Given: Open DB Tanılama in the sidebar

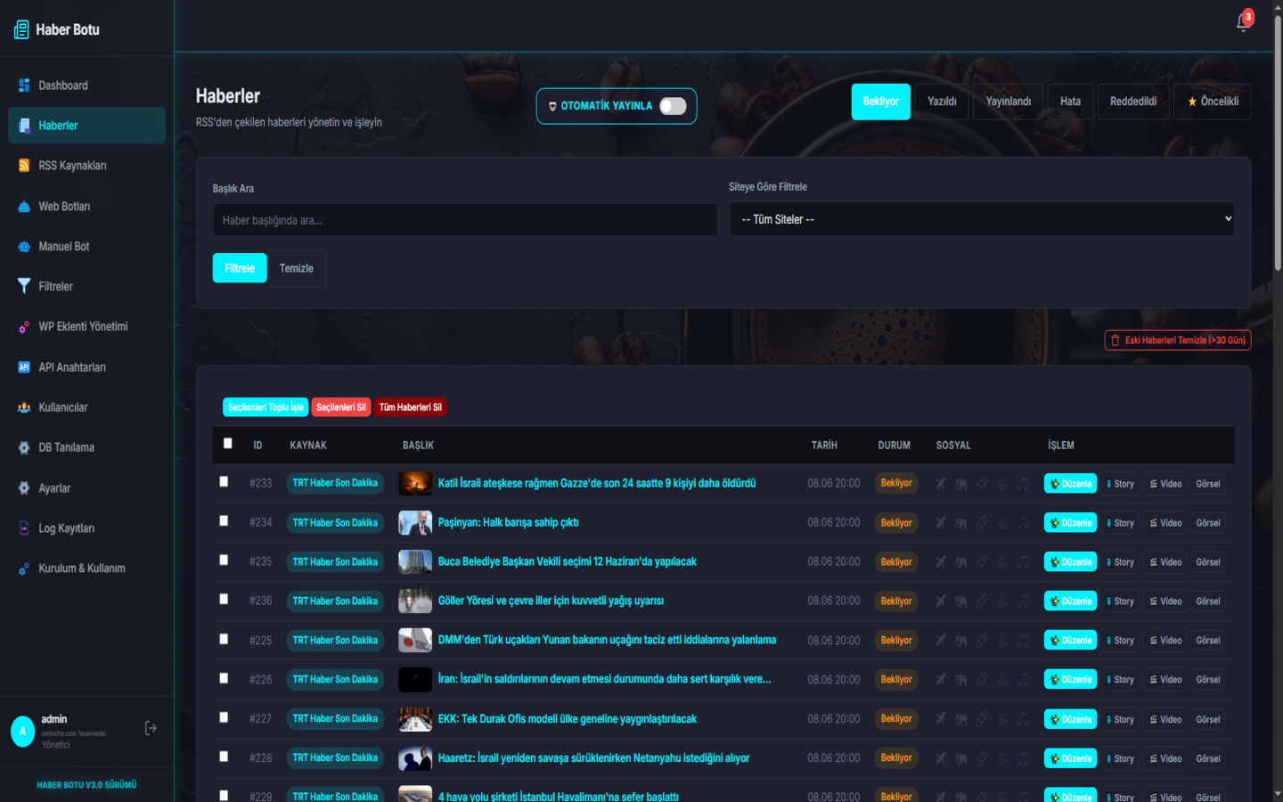Looking at the screenshot, I should (x=86, y=447).
